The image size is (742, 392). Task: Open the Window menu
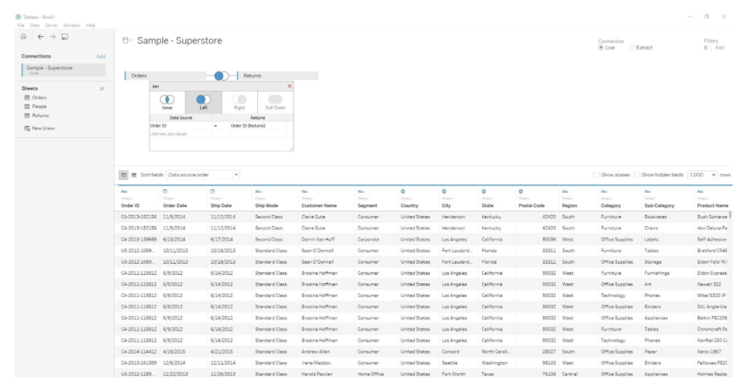72,25
